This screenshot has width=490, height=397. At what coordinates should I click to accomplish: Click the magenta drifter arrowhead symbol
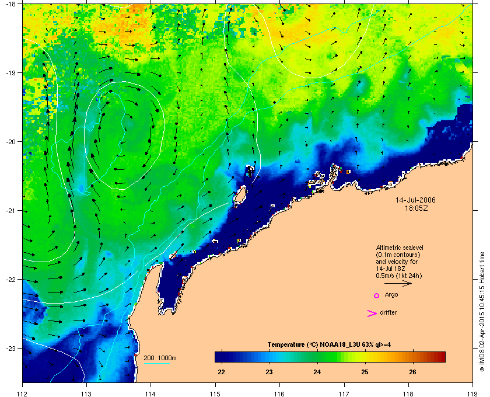click(x=372, y=314)
